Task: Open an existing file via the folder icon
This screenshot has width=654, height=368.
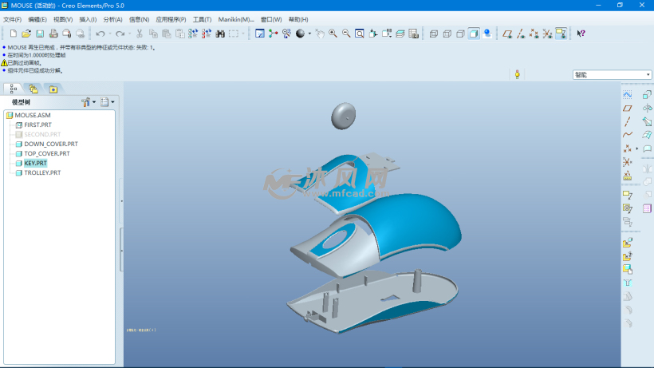Action: coord(26,34)
